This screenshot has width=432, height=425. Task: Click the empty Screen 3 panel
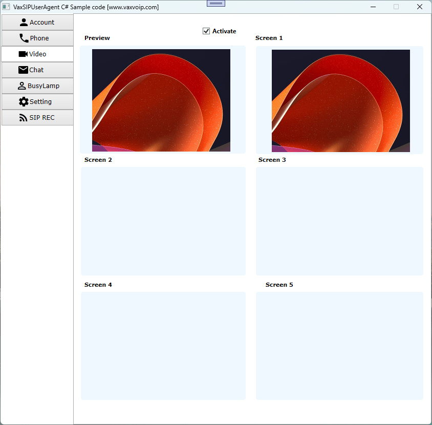point(339,221)
